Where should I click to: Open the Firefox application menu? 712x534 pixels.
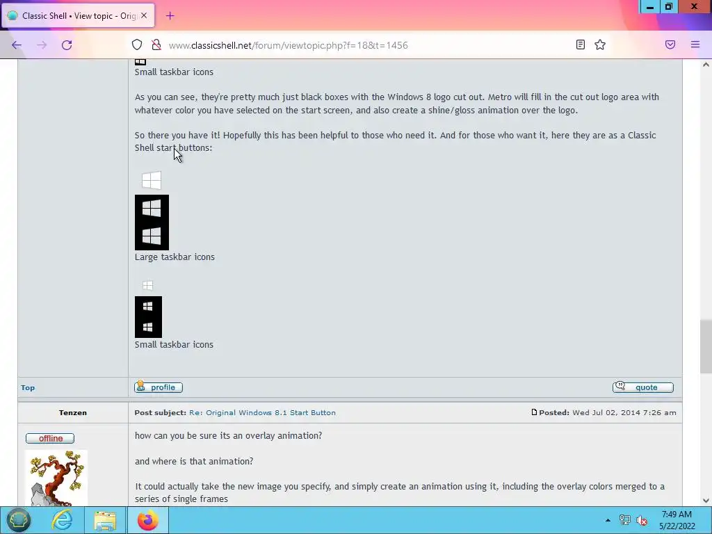[695, 44]
